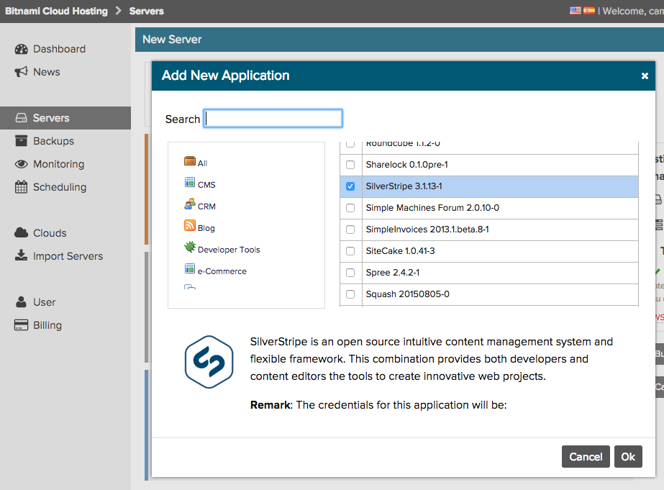This screenshot has width=664, height=490.
Task: Click the User person icon
Action: (21, 302)
